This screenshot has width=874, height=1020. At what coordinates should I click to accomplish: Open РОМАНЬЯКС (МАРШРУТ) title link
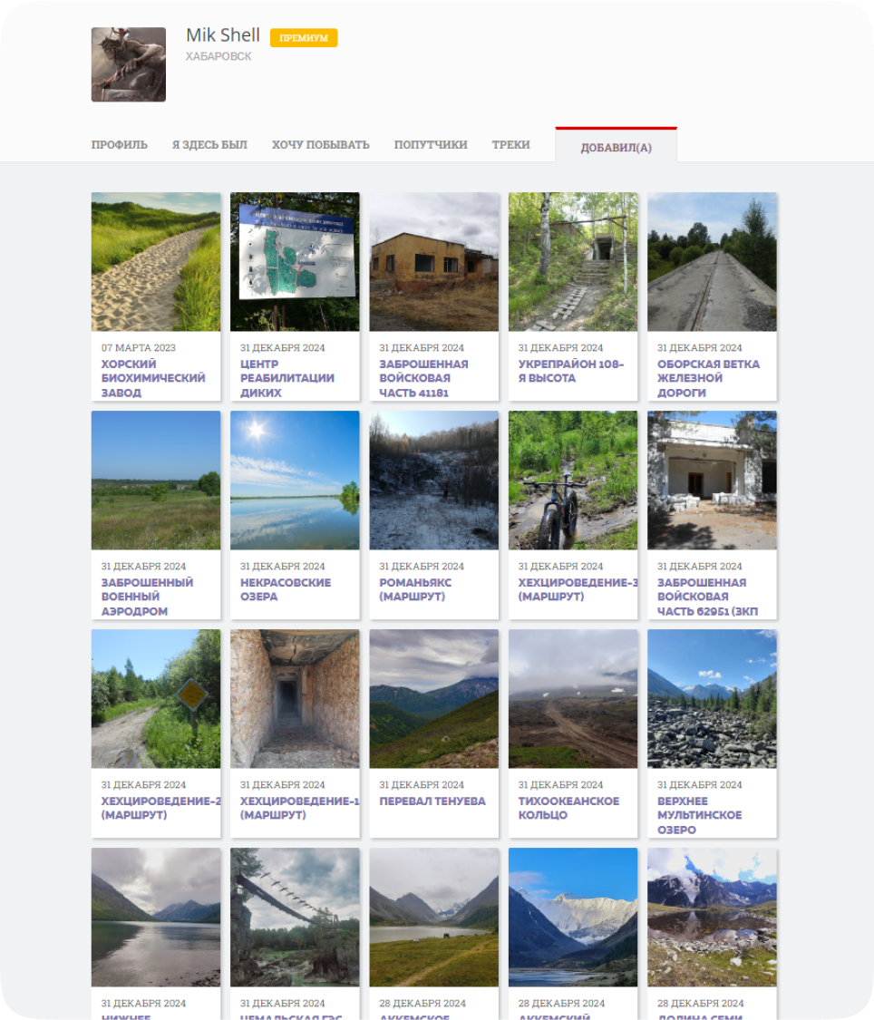(415, 589)
